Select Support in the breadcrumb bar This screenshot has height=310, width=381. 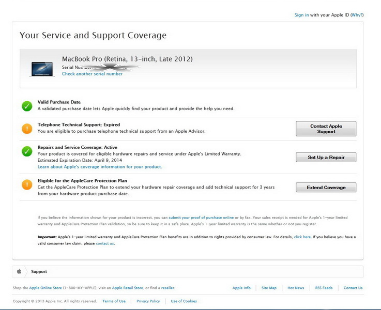click(x=39, y=271)
